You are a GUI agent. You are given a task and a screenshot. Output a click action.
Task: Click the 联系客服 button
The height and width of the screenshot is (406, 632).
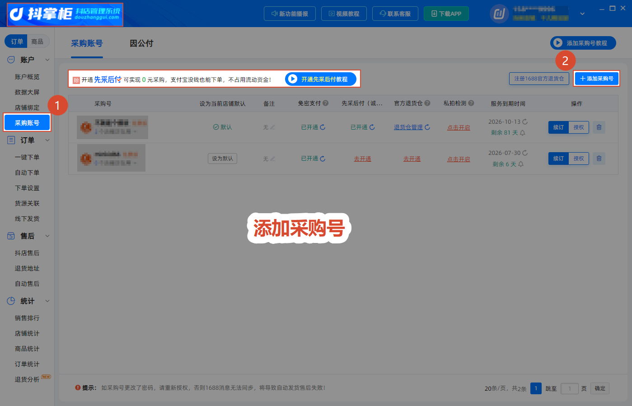coord(395,14)
